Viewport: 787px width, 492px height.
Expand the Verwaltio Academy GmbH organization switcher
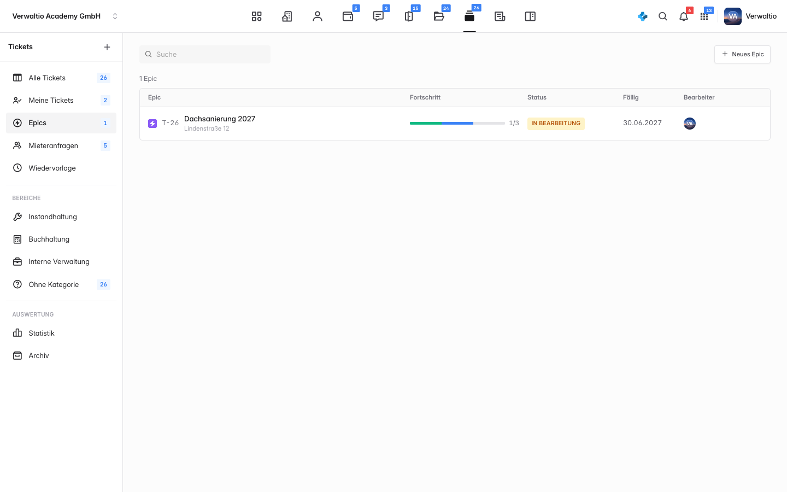coord(65,16)
